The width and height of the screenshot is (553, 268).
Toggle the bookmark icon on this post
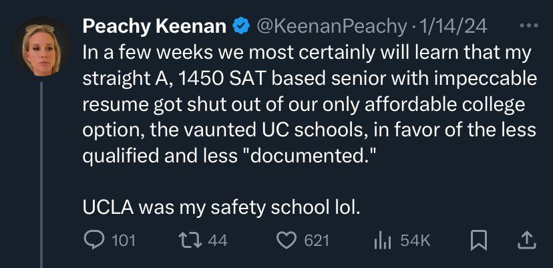click(480, 240)
